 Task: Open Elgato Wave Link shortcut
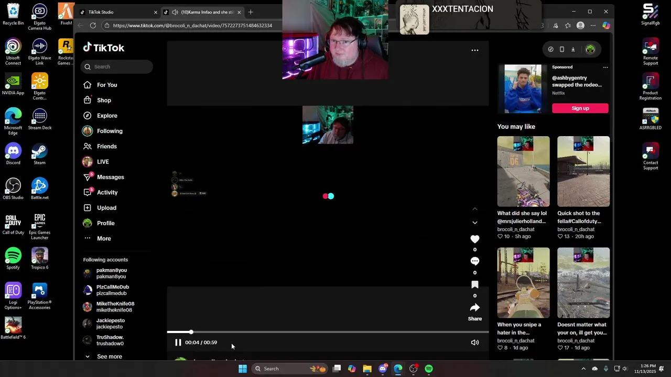pos(39,52)
